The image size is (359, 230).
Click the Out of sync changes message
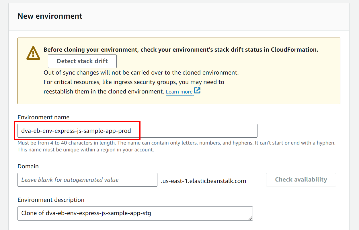tap(141, 73)
